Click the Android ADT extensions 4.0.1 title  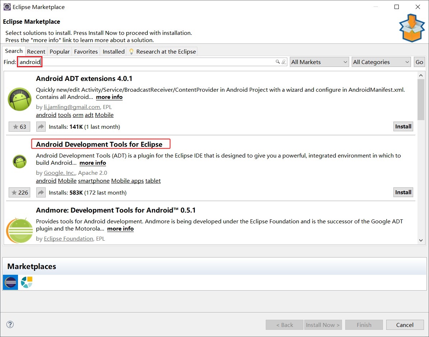click(x=84, y=78)
